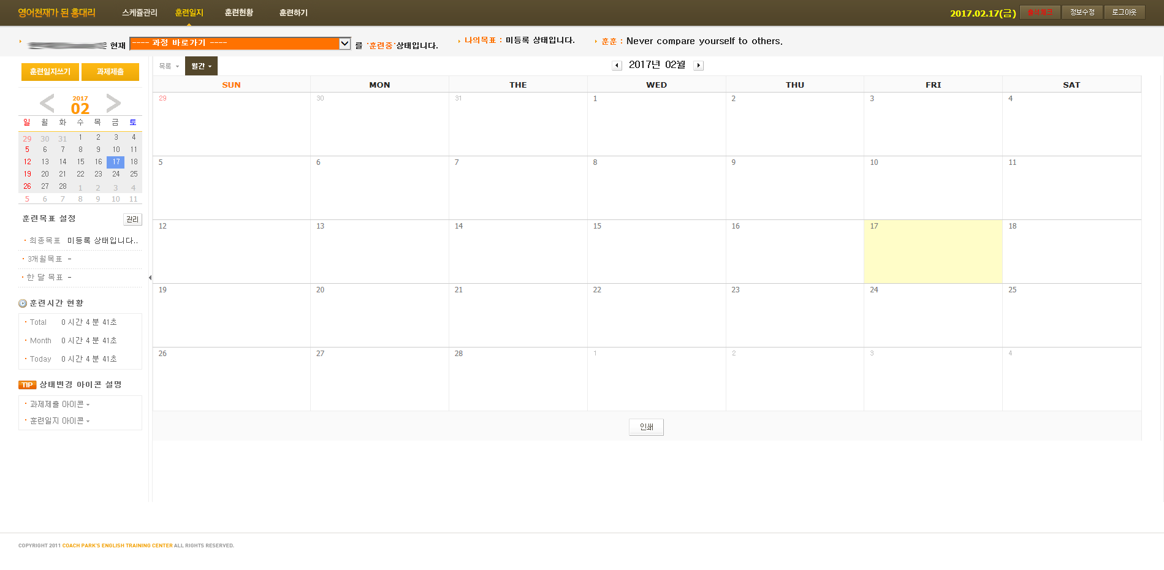Screen dimensions: 1164x570
Task: Open the 목록 list view dropdown
Action: pyautogui.click(x=169, y=66)
